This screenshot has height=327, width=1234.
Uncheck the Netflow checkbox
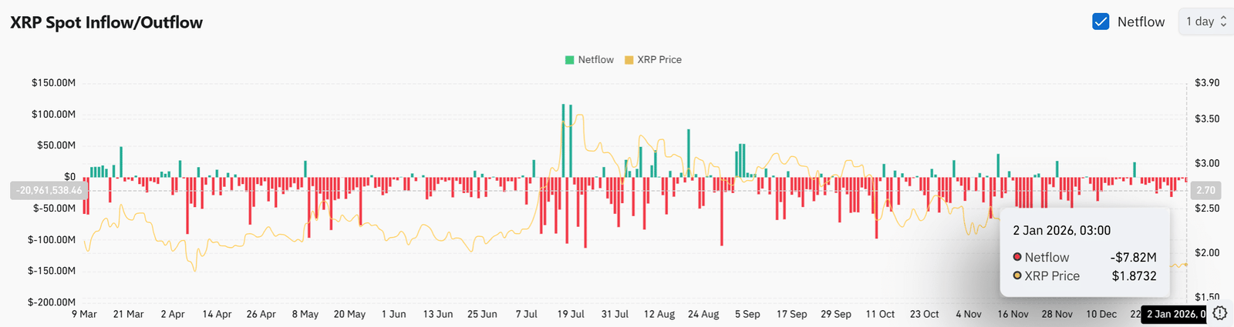(x=1101, y=22)
